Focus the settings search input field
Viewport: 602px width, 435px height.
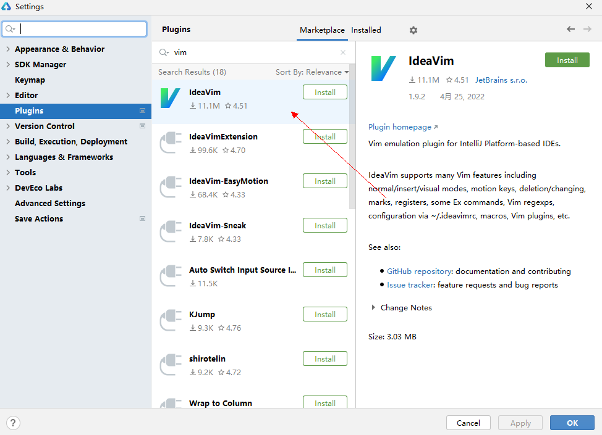click(75, 29)
